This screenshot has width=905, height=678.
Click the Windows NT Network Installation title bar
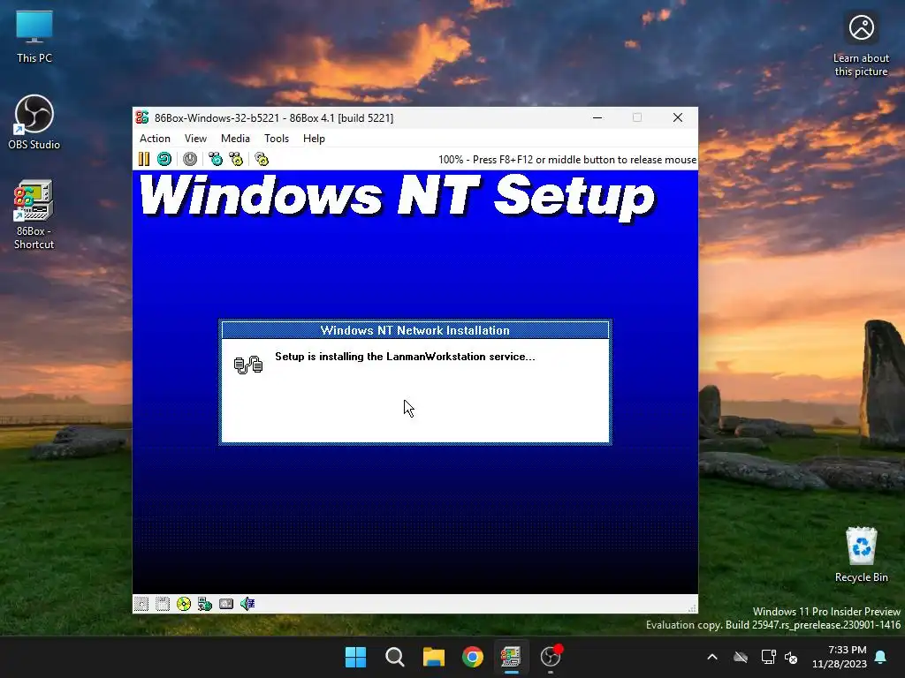[415, 330]
